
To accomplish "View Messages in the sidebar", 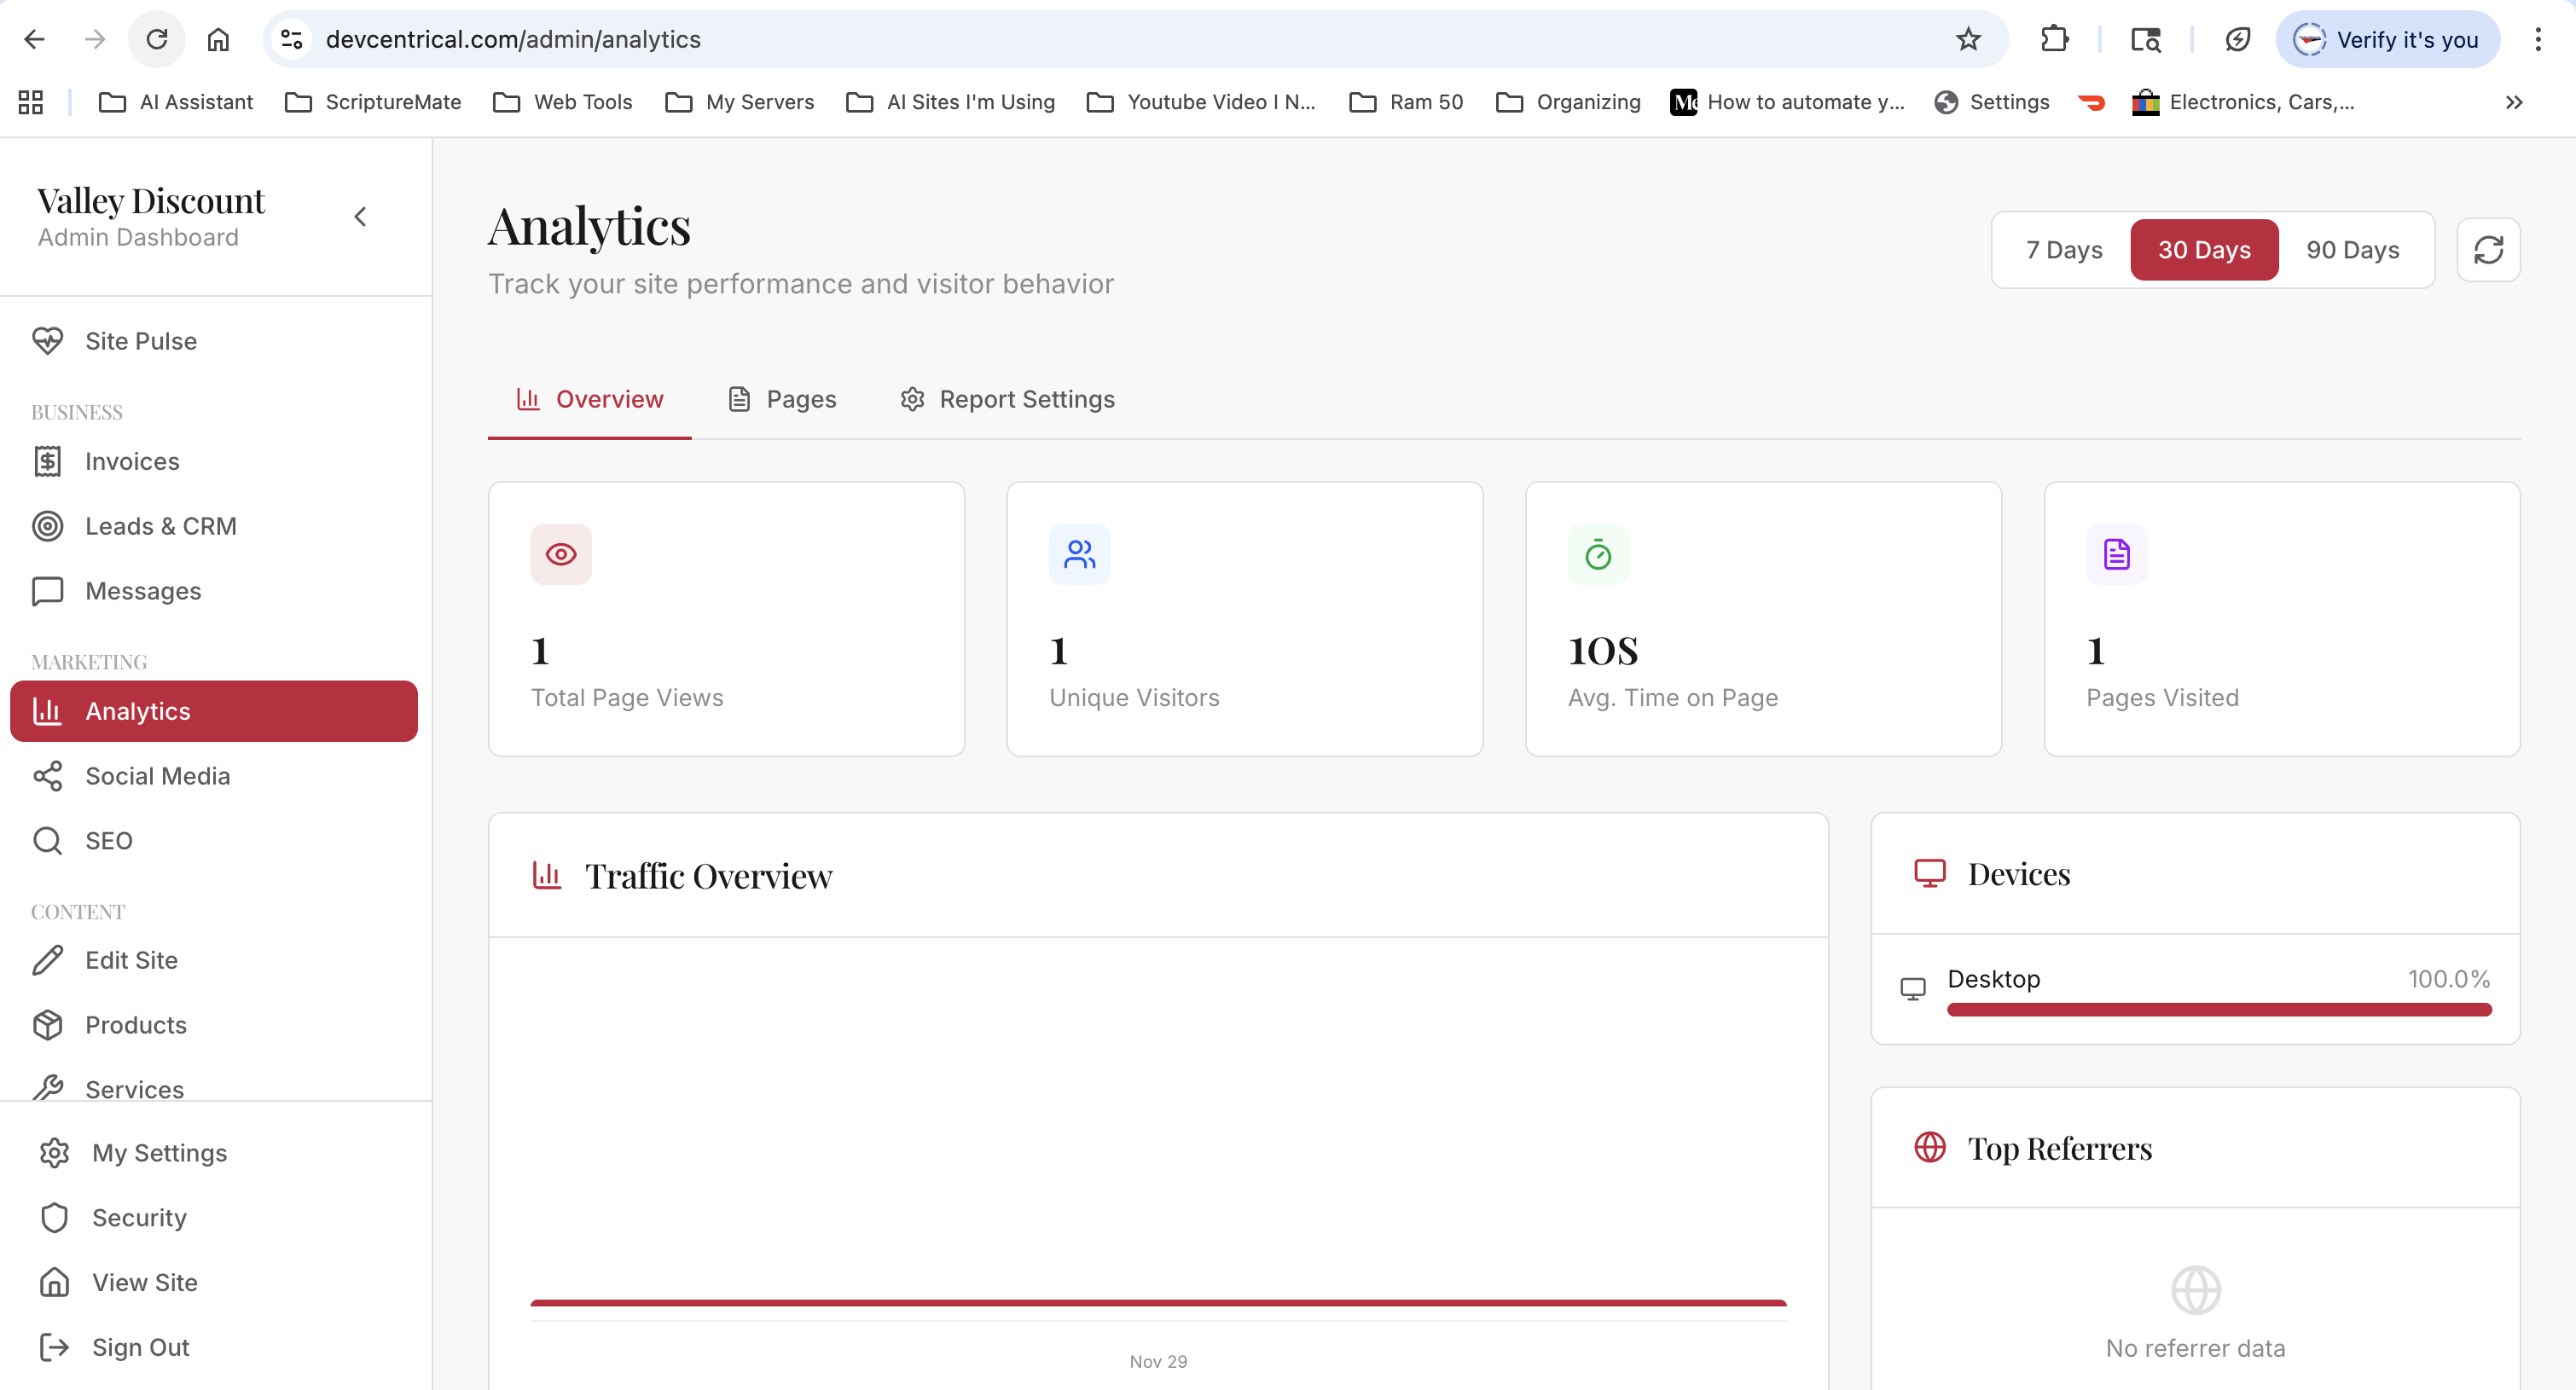I will 144,590.
